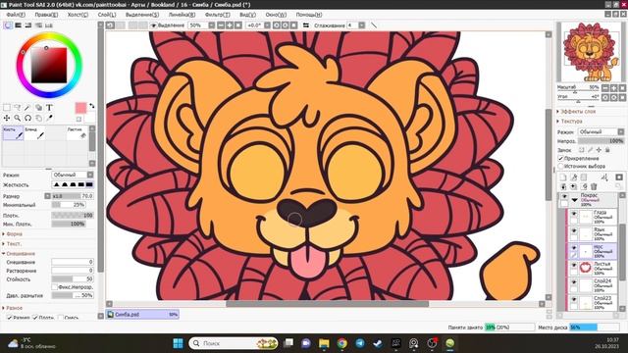Select the Ластик eraser preset
The height and width of the screenshot is (353, 628).
[77, 133]
